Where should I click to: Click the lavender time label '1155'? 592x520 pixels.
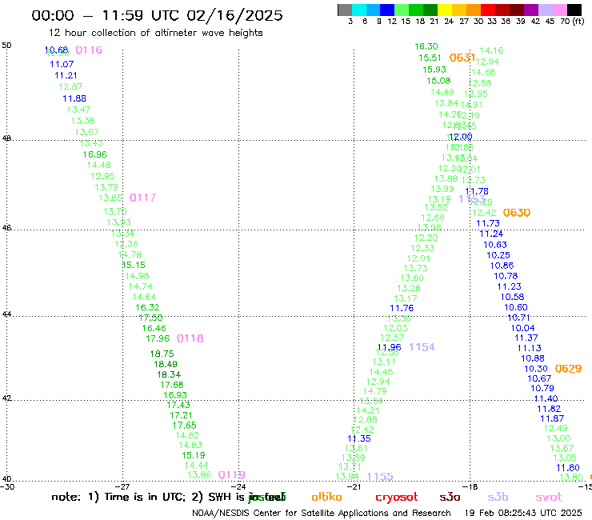click(x=380, y=477)
